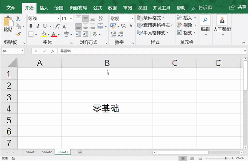Viewport: 248px width, 161px height.
Task: Align text to middle vertically
Action: coord(86,19)
